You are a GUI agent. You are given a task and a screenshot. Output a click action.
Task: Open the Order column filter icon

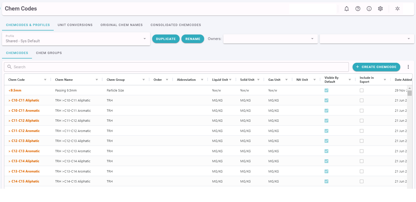pyautogui.click(x=167, y=80)
